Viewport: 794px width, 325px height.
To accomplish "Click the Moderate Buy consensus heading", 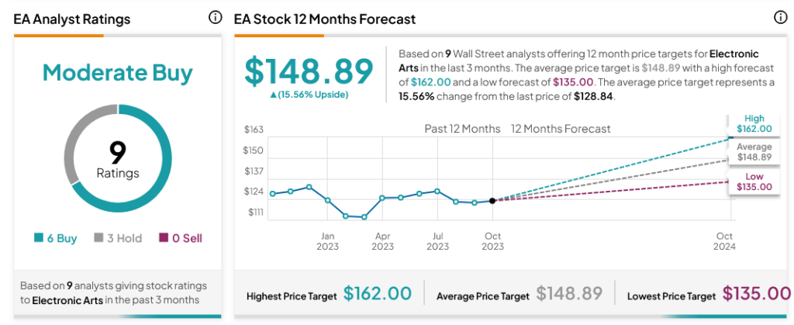I will coord(117,73).
